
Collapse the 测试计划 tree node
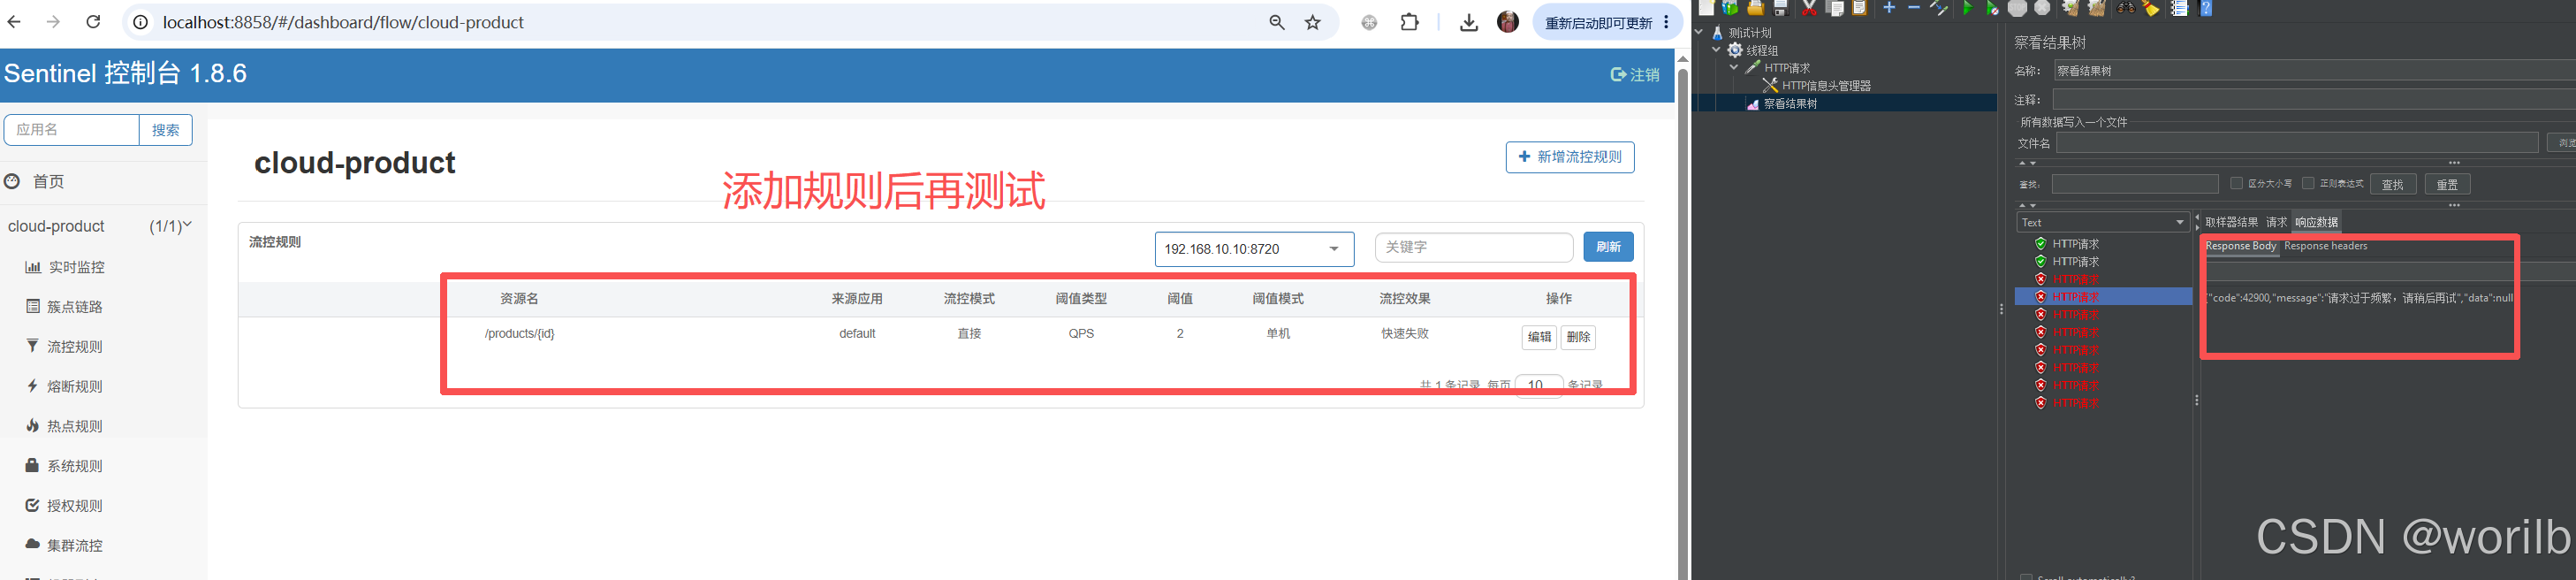[1698, 32]
